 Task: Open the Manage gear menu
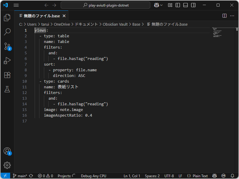7,165
